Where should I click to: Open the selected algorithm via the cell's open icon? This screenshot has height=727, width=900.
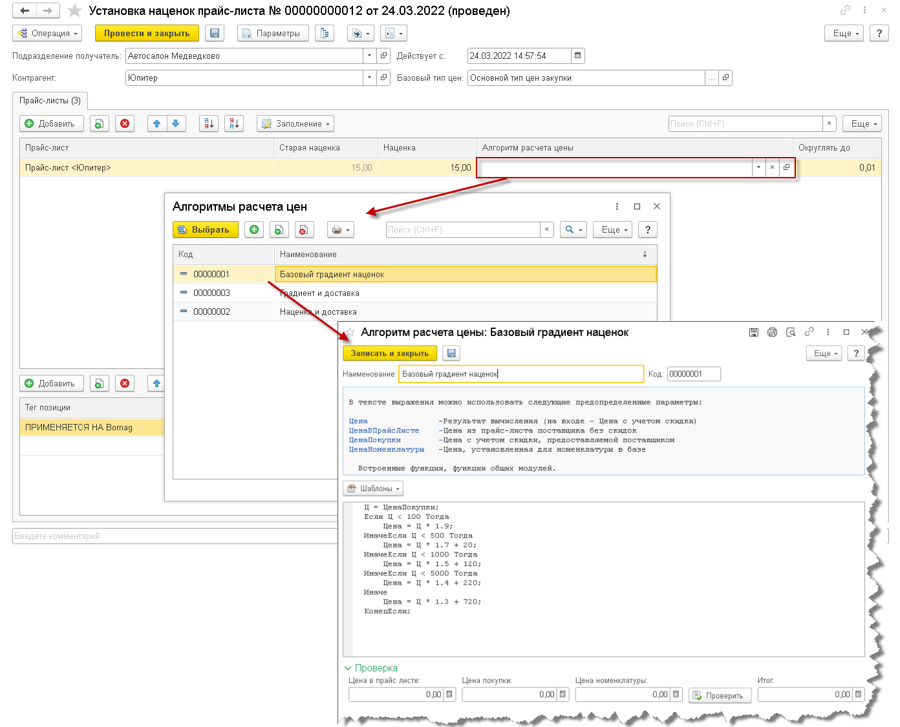click(786, 167)
